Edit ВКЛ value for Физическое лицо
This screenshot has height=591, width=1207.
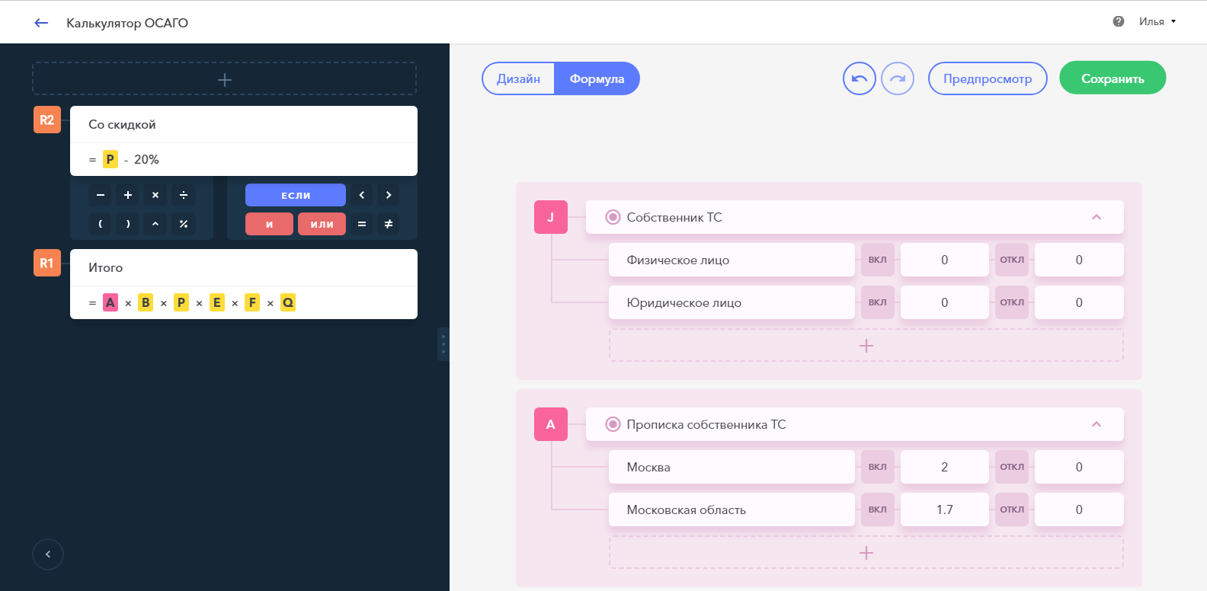tap(945, 260)
